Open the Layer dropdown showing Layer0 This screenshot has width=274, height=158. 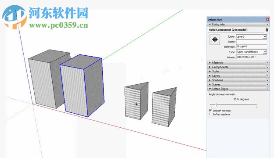coord(265,36)
